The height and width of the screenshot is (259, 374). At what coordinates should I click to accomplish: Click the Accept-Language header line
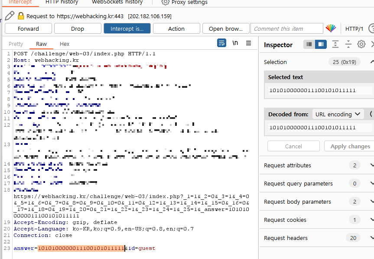pos(104,229)
